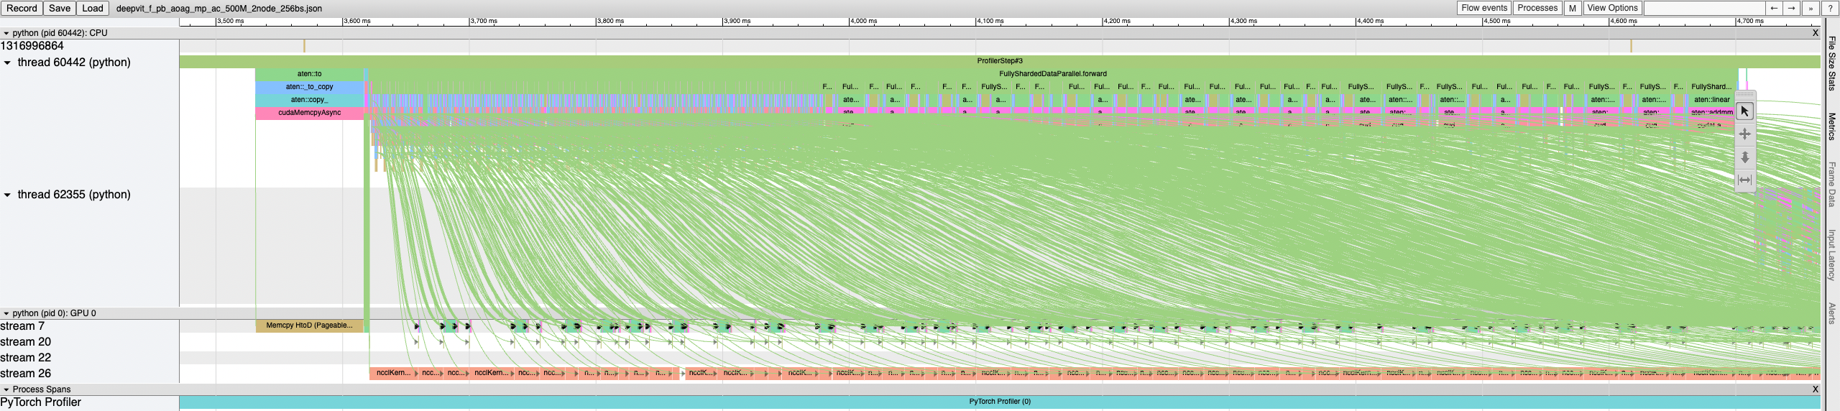Screen dimensions: 1840x411
Task: Click the stream 26 track label
Action: tap(26, 374)
